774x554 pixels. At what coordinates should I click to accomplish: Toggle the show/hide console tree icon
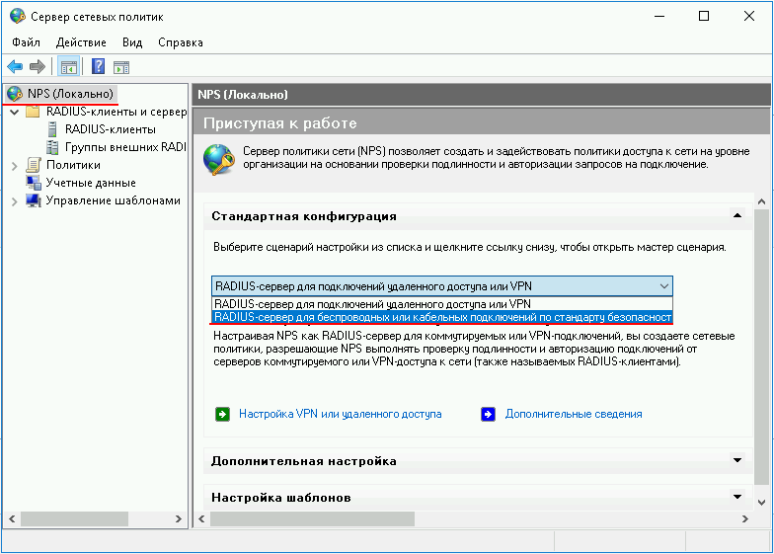click(69, 67)
